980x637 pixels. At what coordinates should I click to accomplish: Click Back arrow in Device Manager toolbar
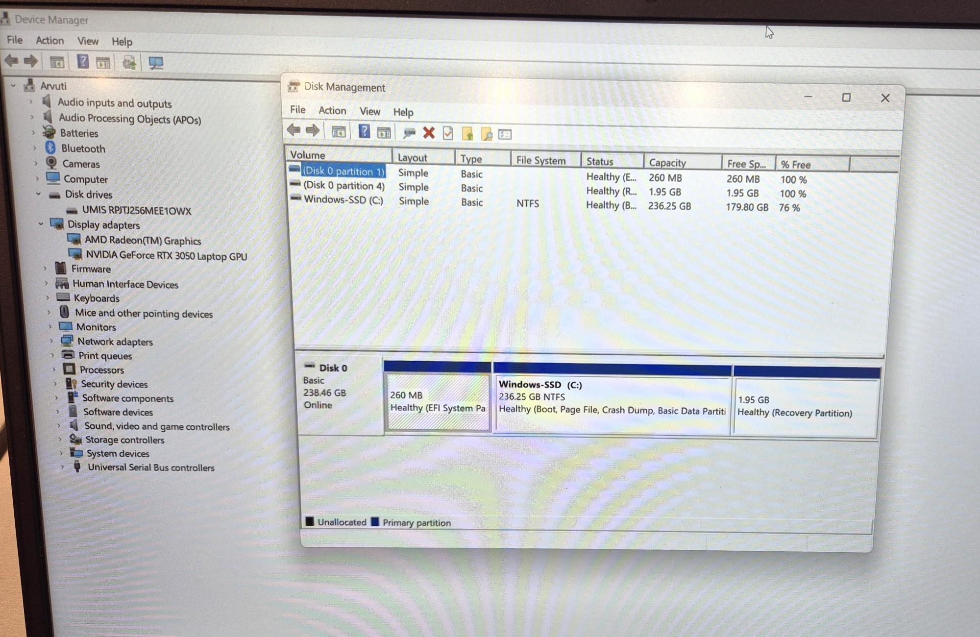click(11, 61)
